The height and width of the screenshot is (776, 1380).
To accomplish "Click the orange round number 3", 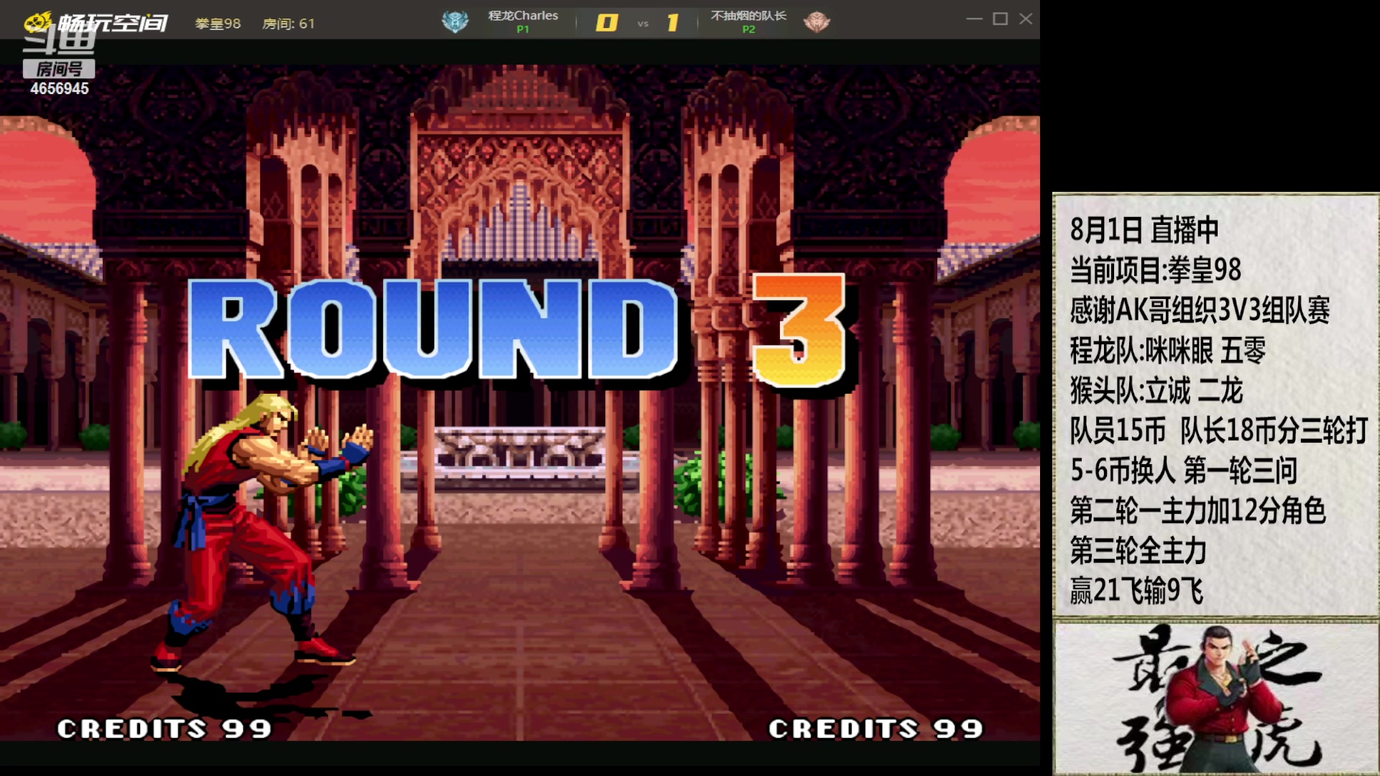I will [799, 331].
